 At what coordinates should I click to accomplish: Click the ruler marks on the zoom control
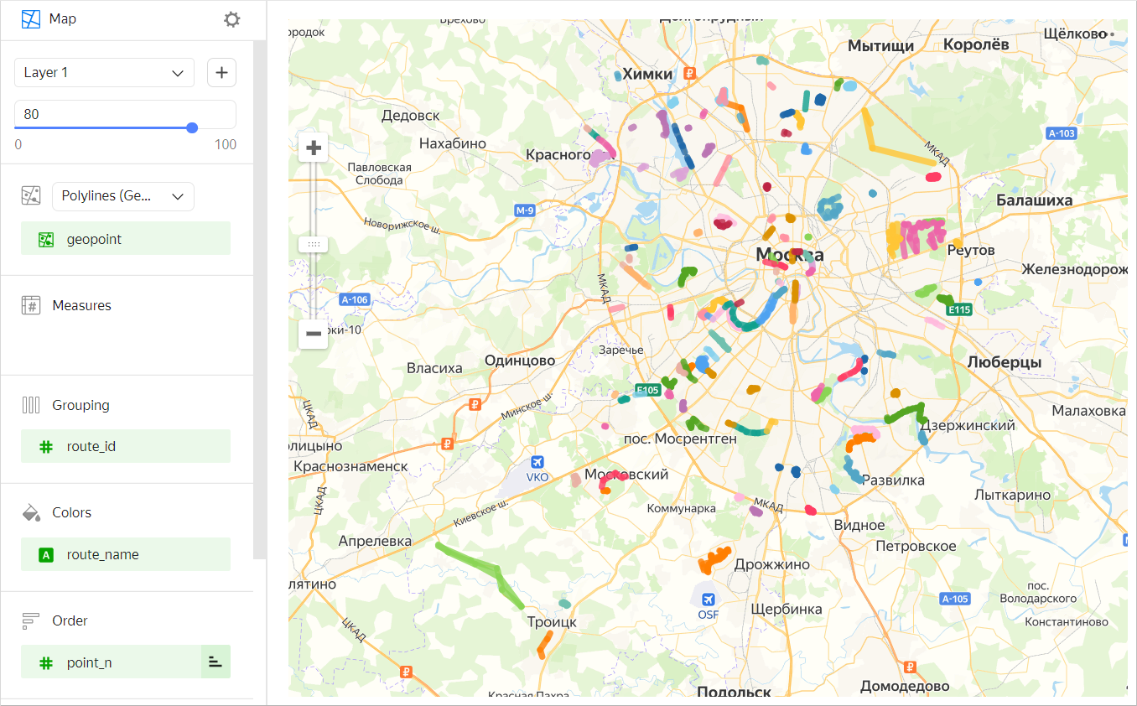point(313,243)
